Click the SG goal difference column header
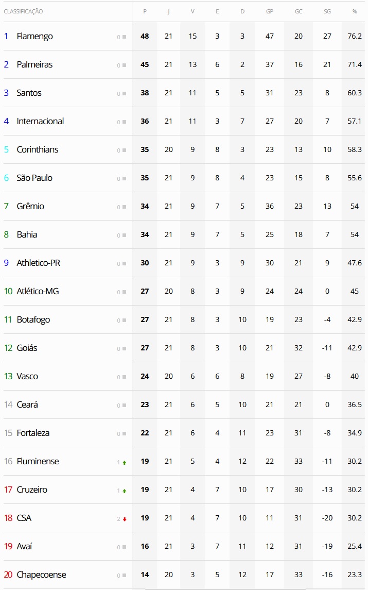This screenshot has height=590, width=368. pyautogui.click(x=327, y=11)
